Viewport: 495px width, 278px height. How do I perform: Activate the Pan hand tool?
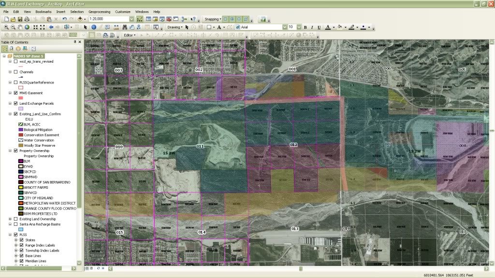pos(20,28)
